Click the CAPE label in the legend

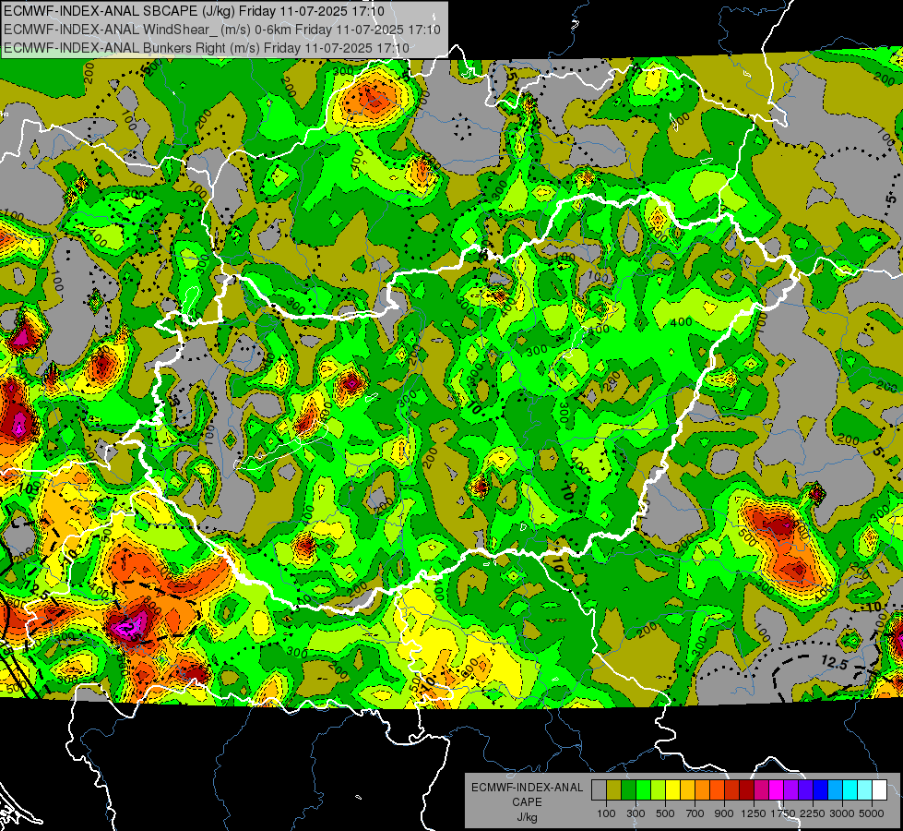coord(527,802)
